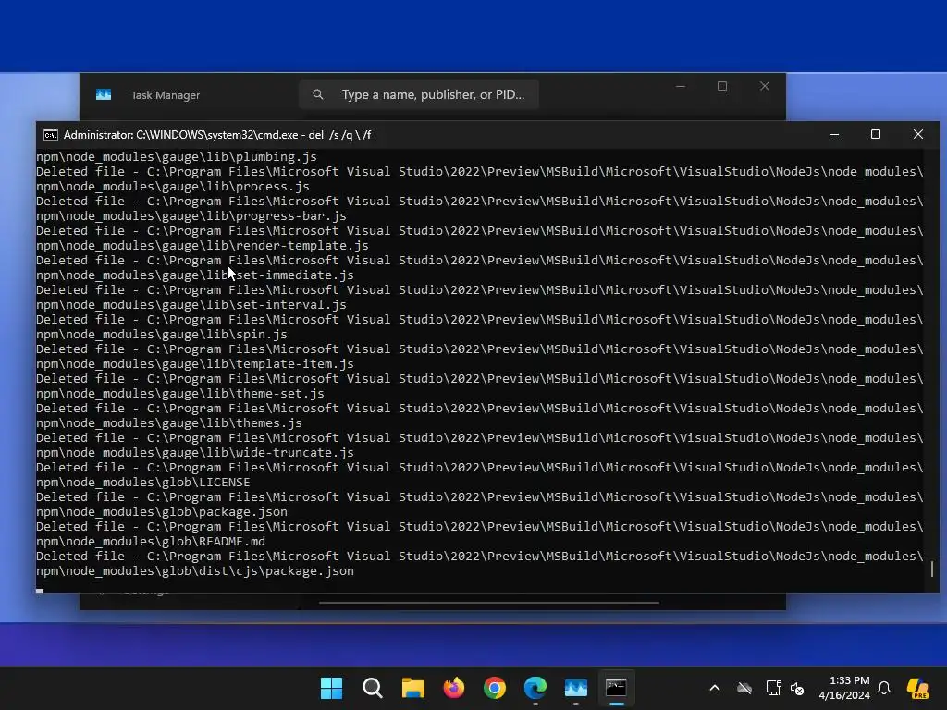Click the muted volume tray icon
This screenshot has height=710, width=947.
point(797,688)
